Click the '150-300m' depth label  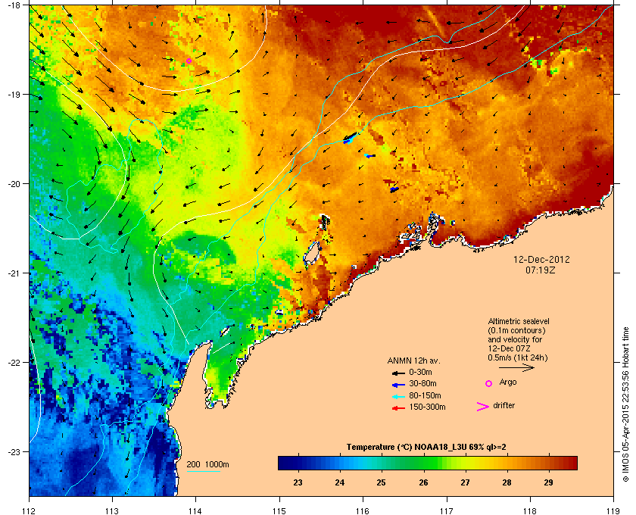pyautogui.click(x=427, y=407)
